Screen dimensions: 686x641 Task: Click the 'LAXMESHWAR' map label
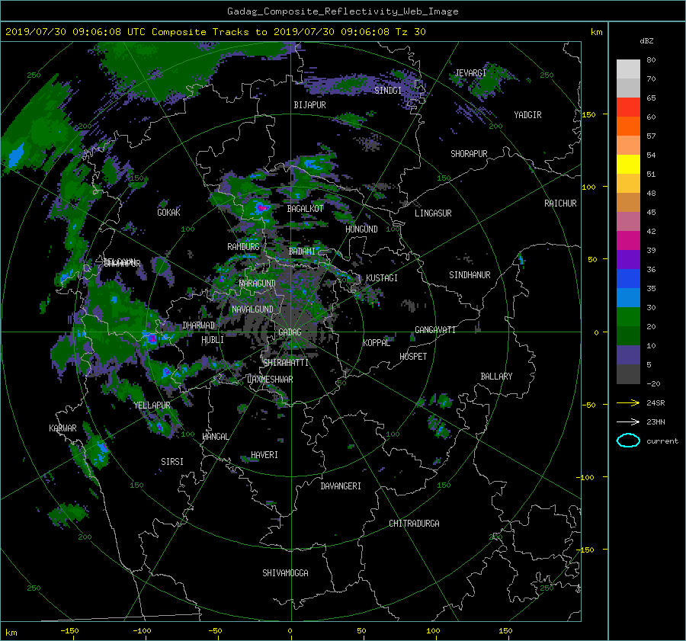pos(270,380)
